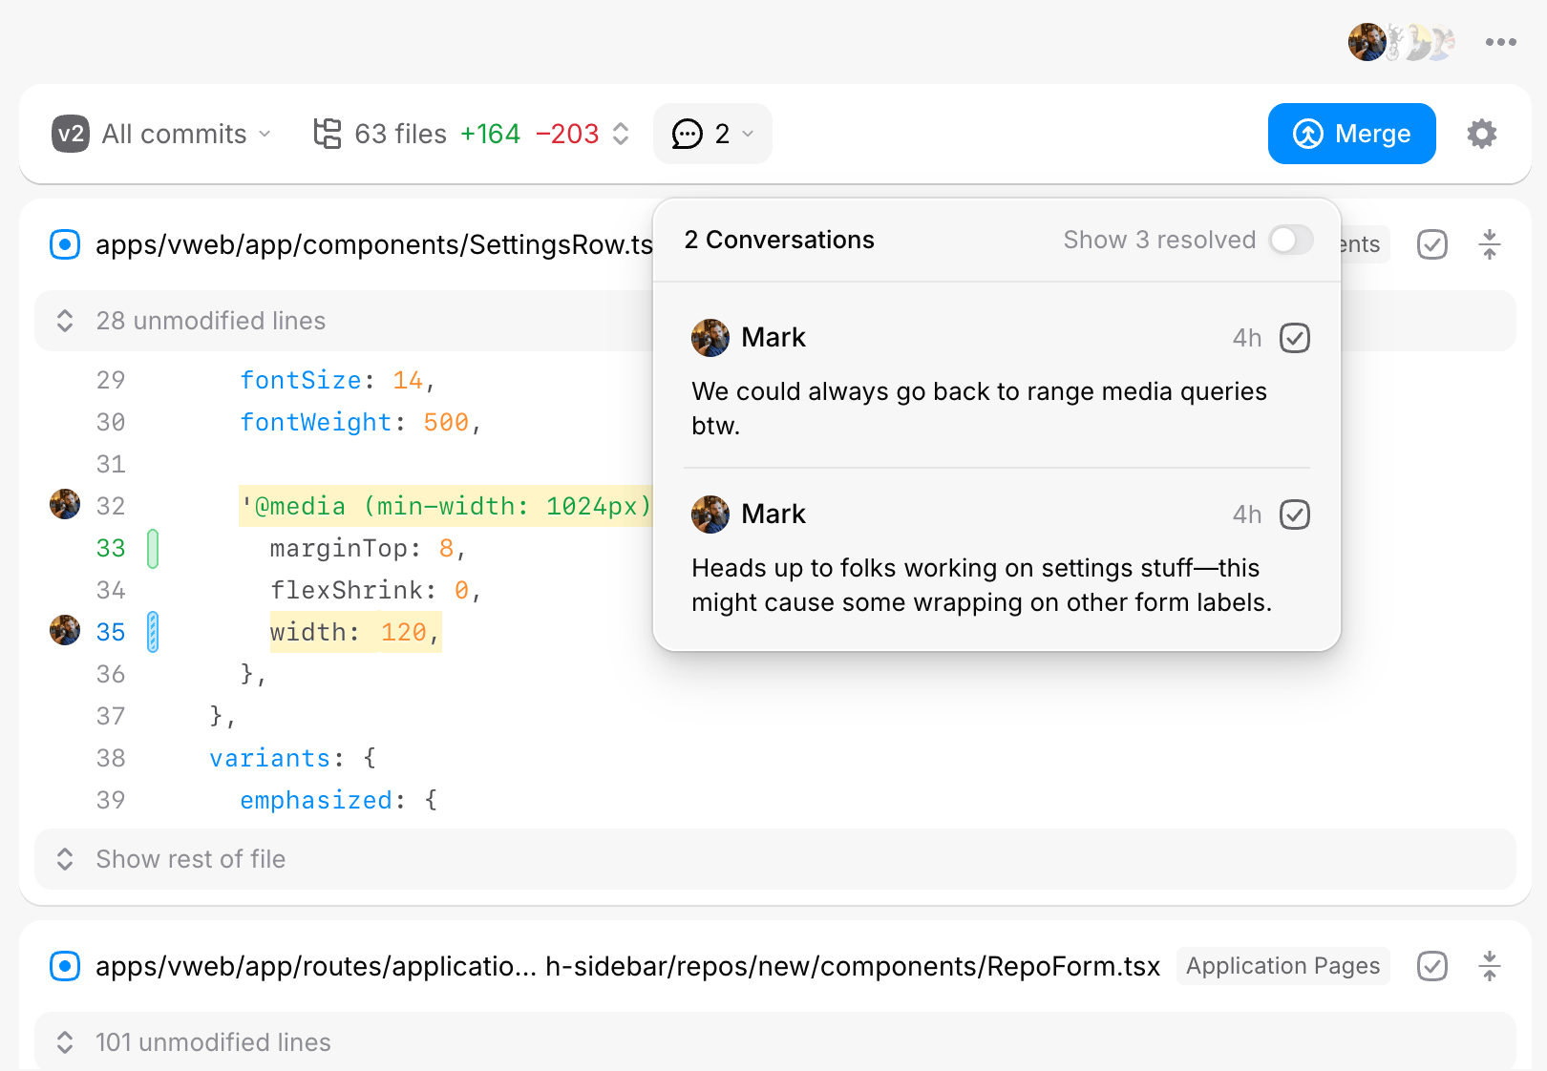Toggle the Show 3 resolved switch
Image resolution: width=1547 pixels, height=1071 pixels.
pyautogui.click(x=1290, y=240)
